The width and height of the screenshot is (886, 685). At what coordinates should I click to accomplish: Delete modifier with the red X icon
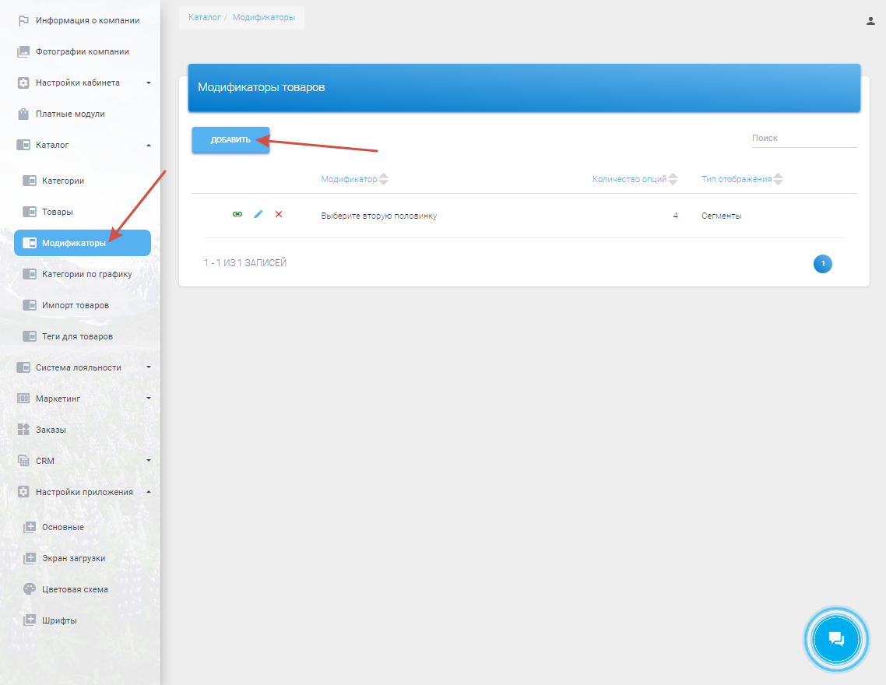(x=279, y=214)
